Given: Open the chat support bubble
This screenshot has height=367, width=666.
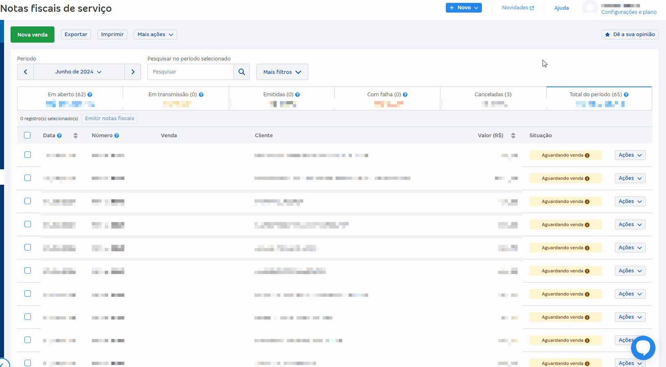Looking at the screenshot, I should (643, 348).
